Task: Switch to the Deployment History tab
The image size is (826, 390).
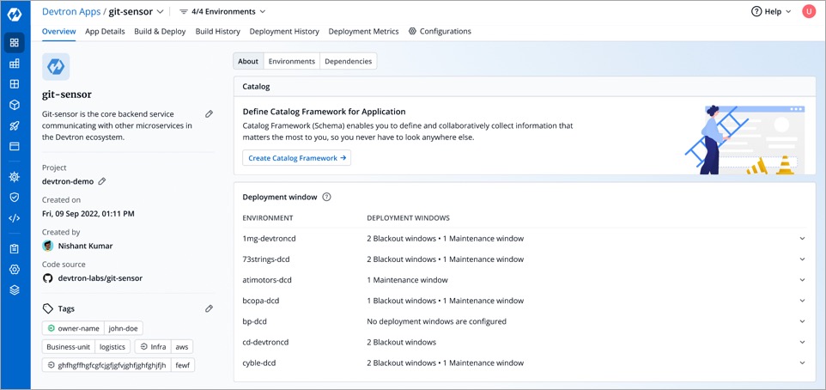Action: [284, 31]
